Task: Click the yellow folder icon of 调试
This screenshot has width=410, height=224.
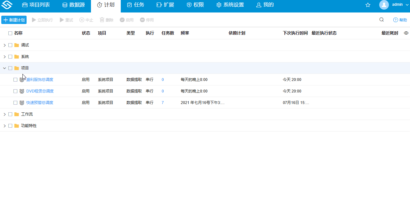Action: point(16,45)
